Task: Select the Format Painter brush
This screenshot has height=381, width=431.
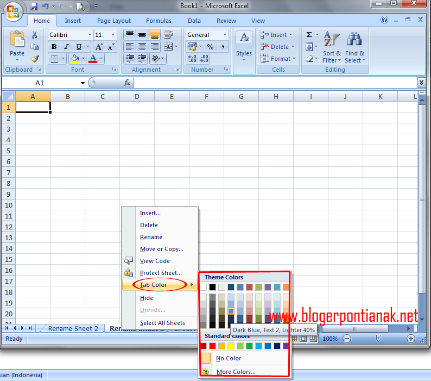Action: coord(35,59)
